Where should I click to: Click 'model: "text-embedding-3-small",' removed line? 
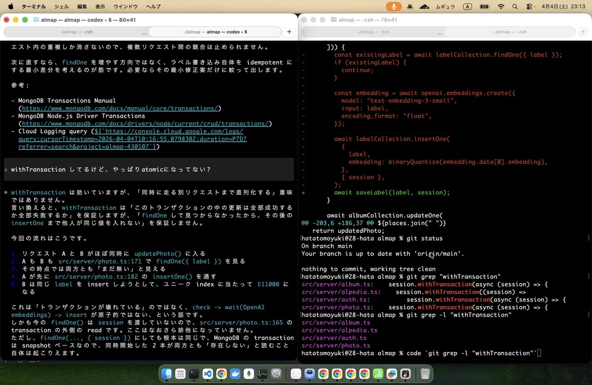[x=399, y=101]
